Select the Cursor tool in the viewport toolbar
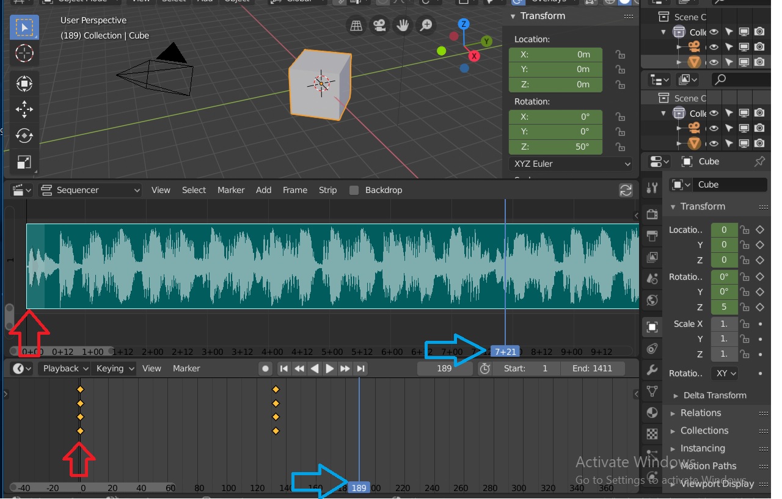782x499 pixels. 24,53
